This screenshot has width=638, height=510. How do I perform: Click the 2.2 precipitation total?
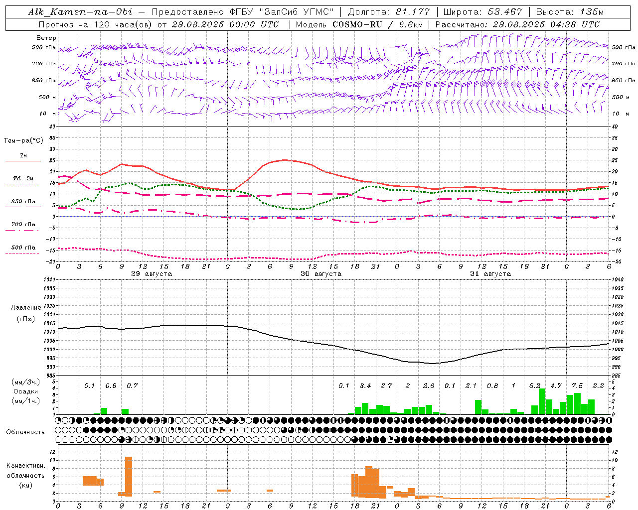[x=598, y=386]
